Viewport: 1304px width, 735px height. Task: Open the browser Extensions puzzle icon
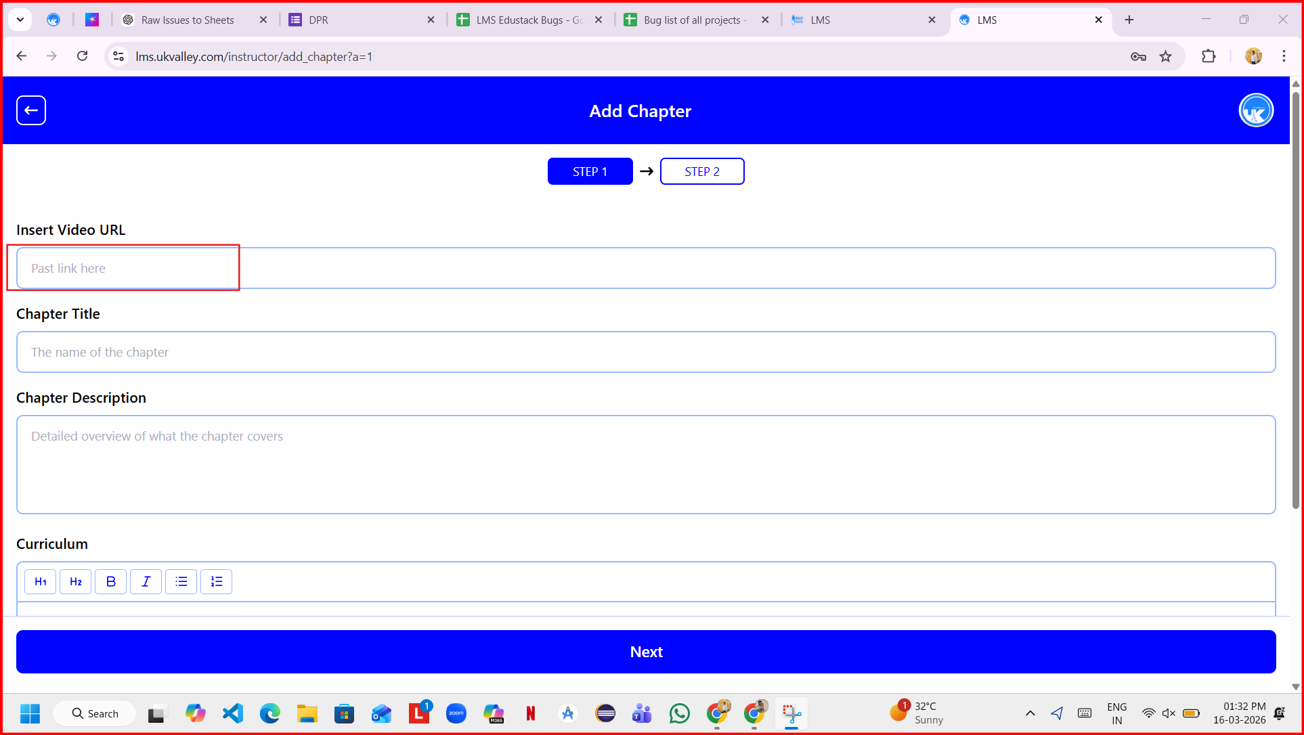pyautogui.click(x=1209, y=56)
